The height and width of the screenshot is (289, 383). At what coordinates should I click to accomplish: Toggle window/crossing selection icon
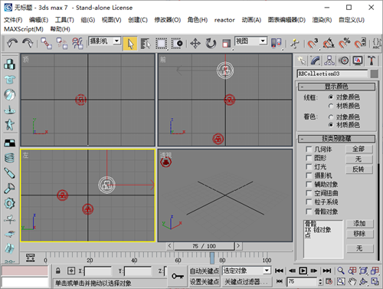click(177, 44)
